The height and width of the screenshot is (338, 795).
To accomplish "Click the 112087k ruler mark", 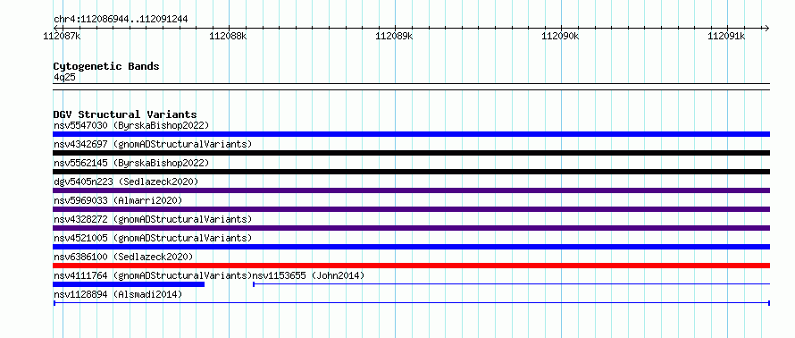I will pyautogui.click(x=62, y=36).
